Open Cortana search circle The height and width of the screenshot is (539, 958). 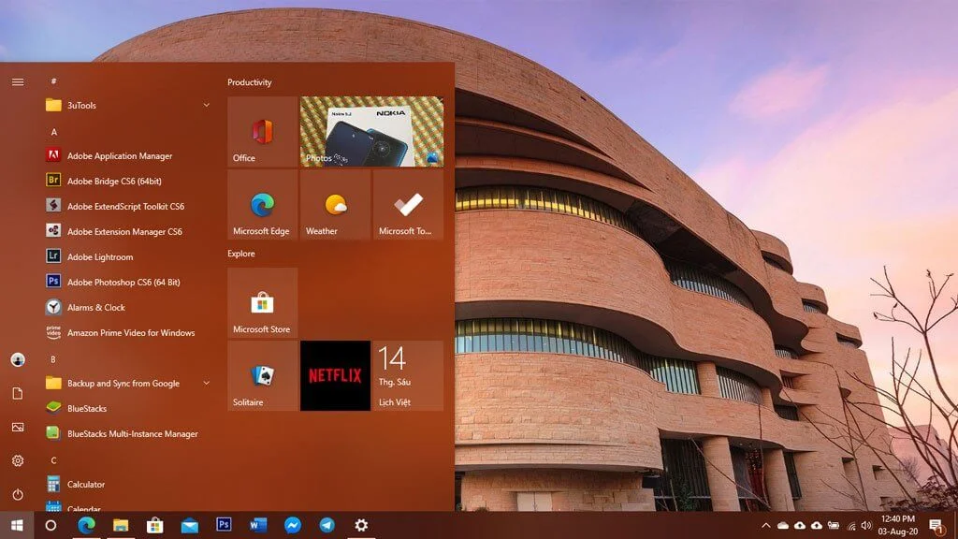point(51,525)
